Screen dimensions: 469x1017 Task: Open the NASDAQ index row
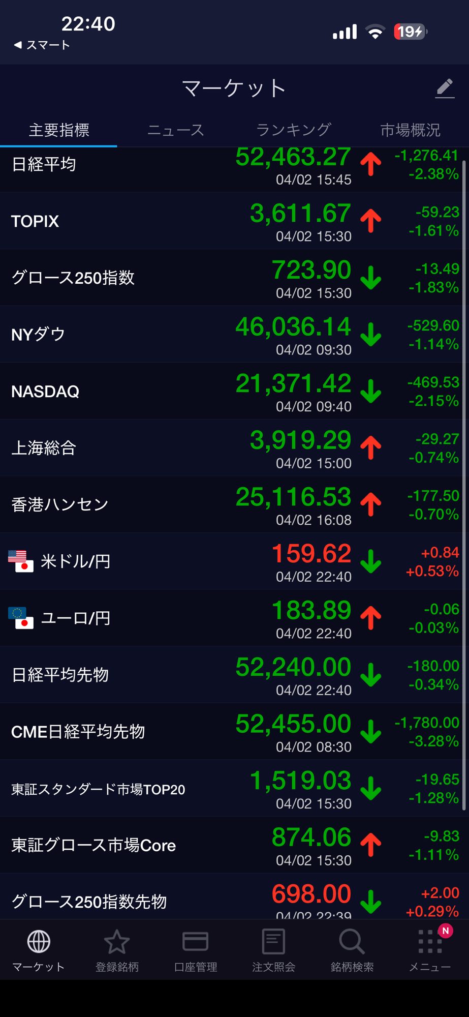click(45, 392)
